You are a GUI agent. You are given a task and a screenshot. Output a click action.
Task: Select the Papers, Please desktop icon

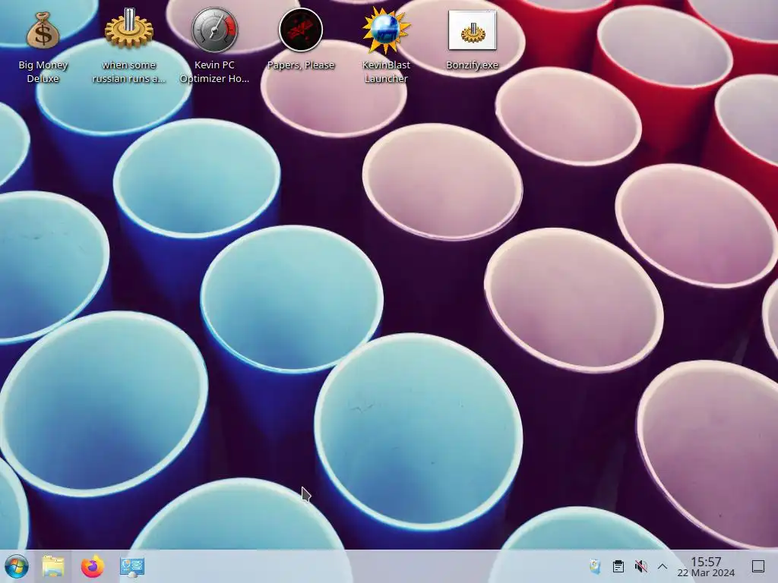[x=301, y=30]
